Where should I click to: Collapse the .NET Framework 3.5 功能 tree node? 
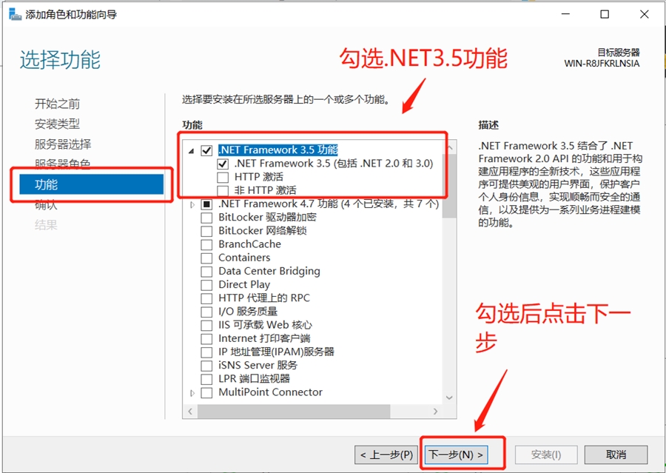[192, 150]
